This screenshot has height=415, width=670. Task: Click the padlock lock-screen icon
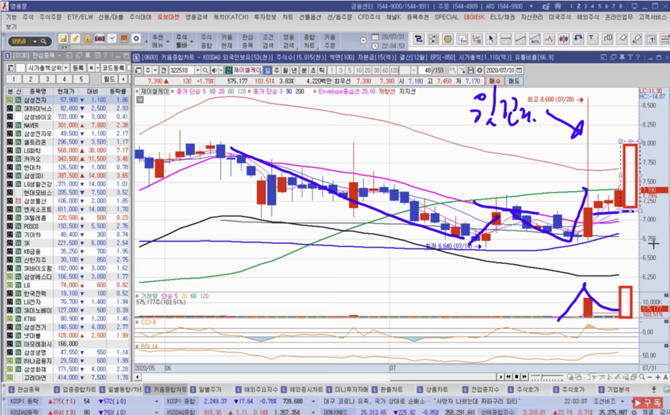[87, 39]
